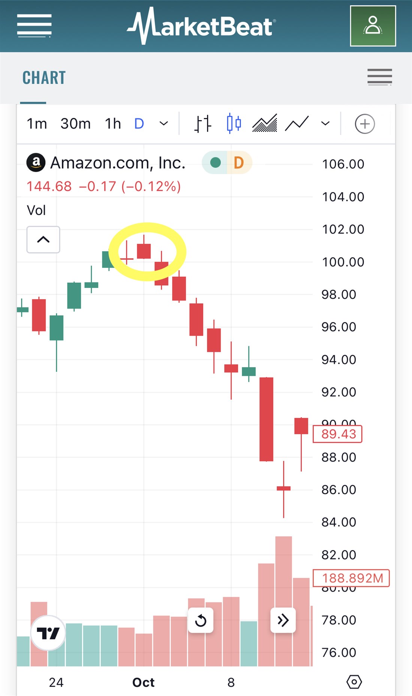Screen dimensions: 412x696
Task: Switch to the 1h interval
Action: point(113,124)
